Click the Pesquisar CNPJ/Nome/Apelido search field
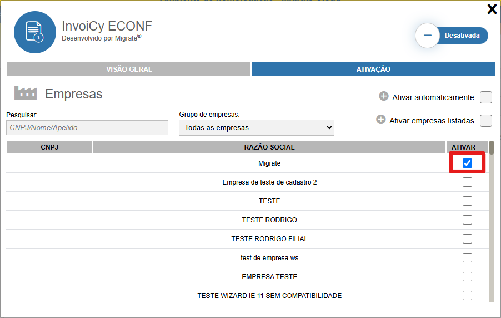Image resolution: width=501 pixels, height=318 pixels. click(87, 127)
